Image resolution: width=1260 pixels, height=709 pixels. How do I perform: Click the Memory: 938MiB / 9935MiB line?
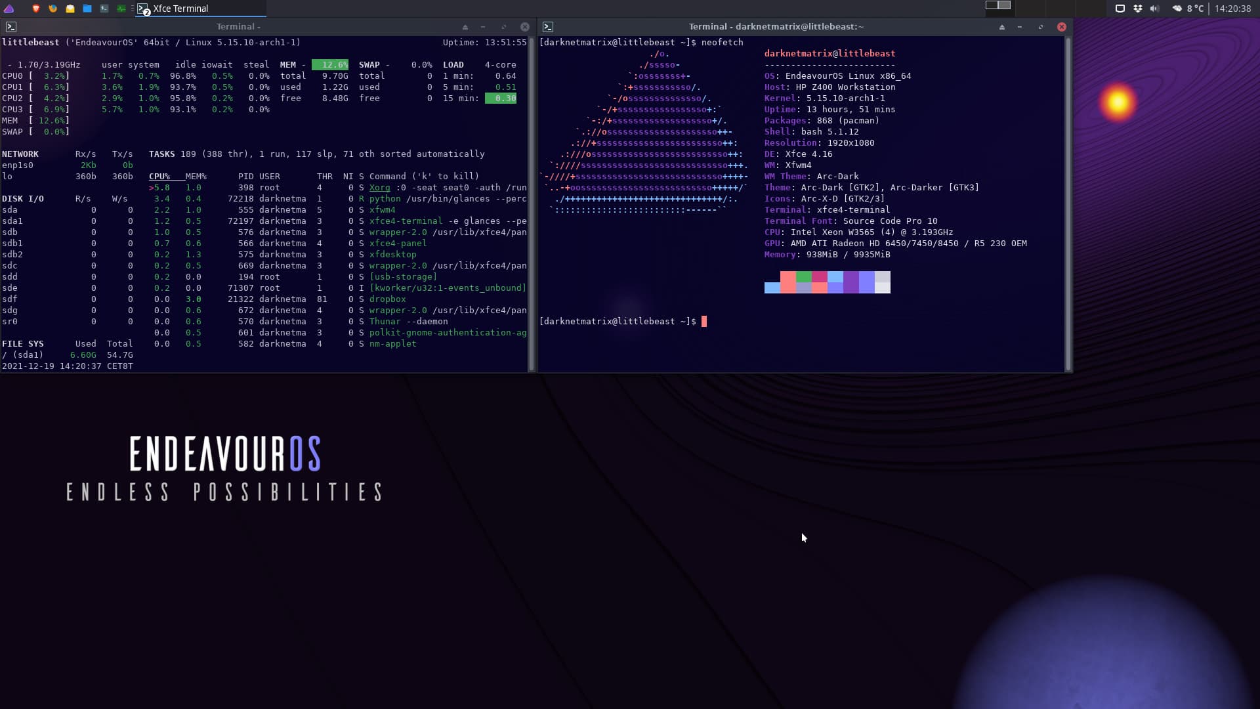pos(828,254)
